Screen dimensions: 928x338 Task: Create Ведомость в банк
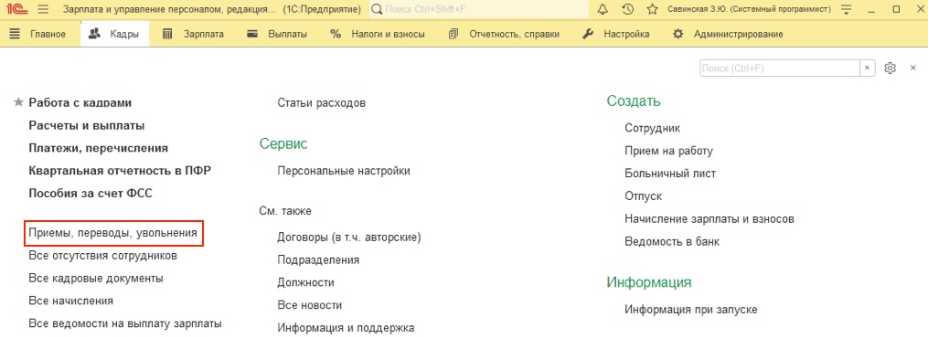click(x=672, y=242)
